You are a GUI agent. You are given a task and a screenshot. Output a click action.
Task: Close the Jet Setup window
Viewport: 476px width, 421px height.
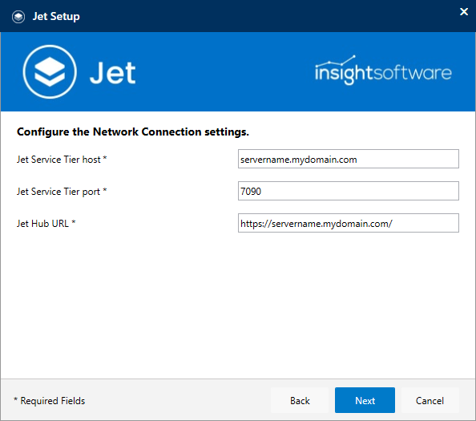tap(464, 11)
